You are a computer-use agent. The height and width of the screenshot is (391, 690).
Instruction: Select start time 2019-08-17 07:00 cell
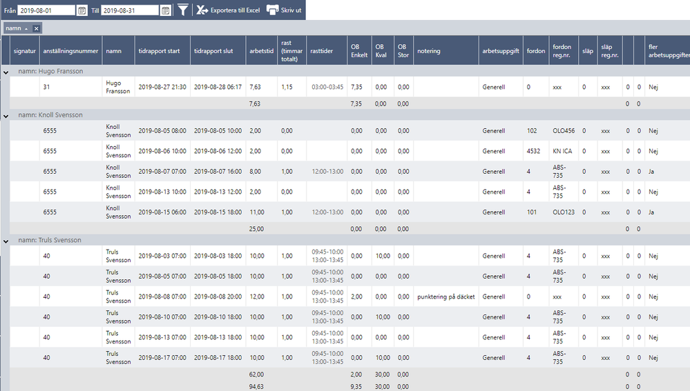pos(162,358)
